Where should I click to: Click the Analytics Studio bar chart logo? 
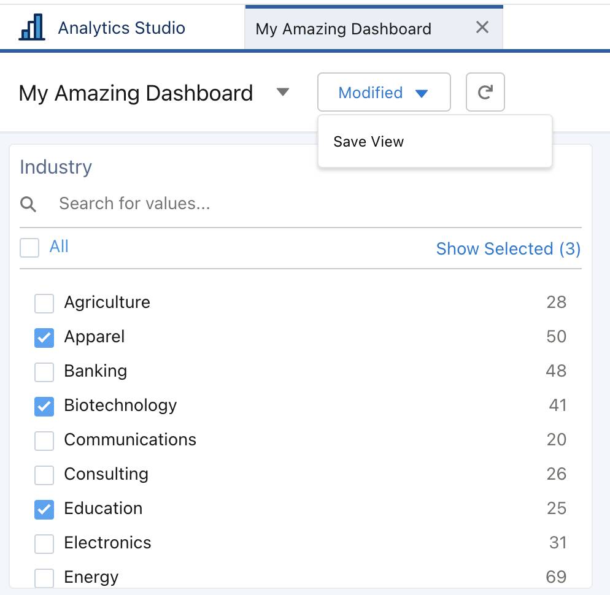pos(31,27)
